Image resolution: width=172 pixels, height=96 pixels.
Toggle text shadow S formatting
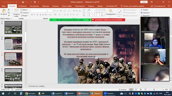pyautogui.click(x=40, y=15)
